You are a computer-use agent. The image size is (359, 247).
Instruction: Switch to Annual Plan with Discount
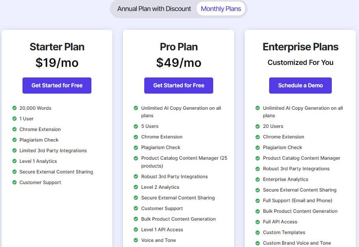click(154, 9)
